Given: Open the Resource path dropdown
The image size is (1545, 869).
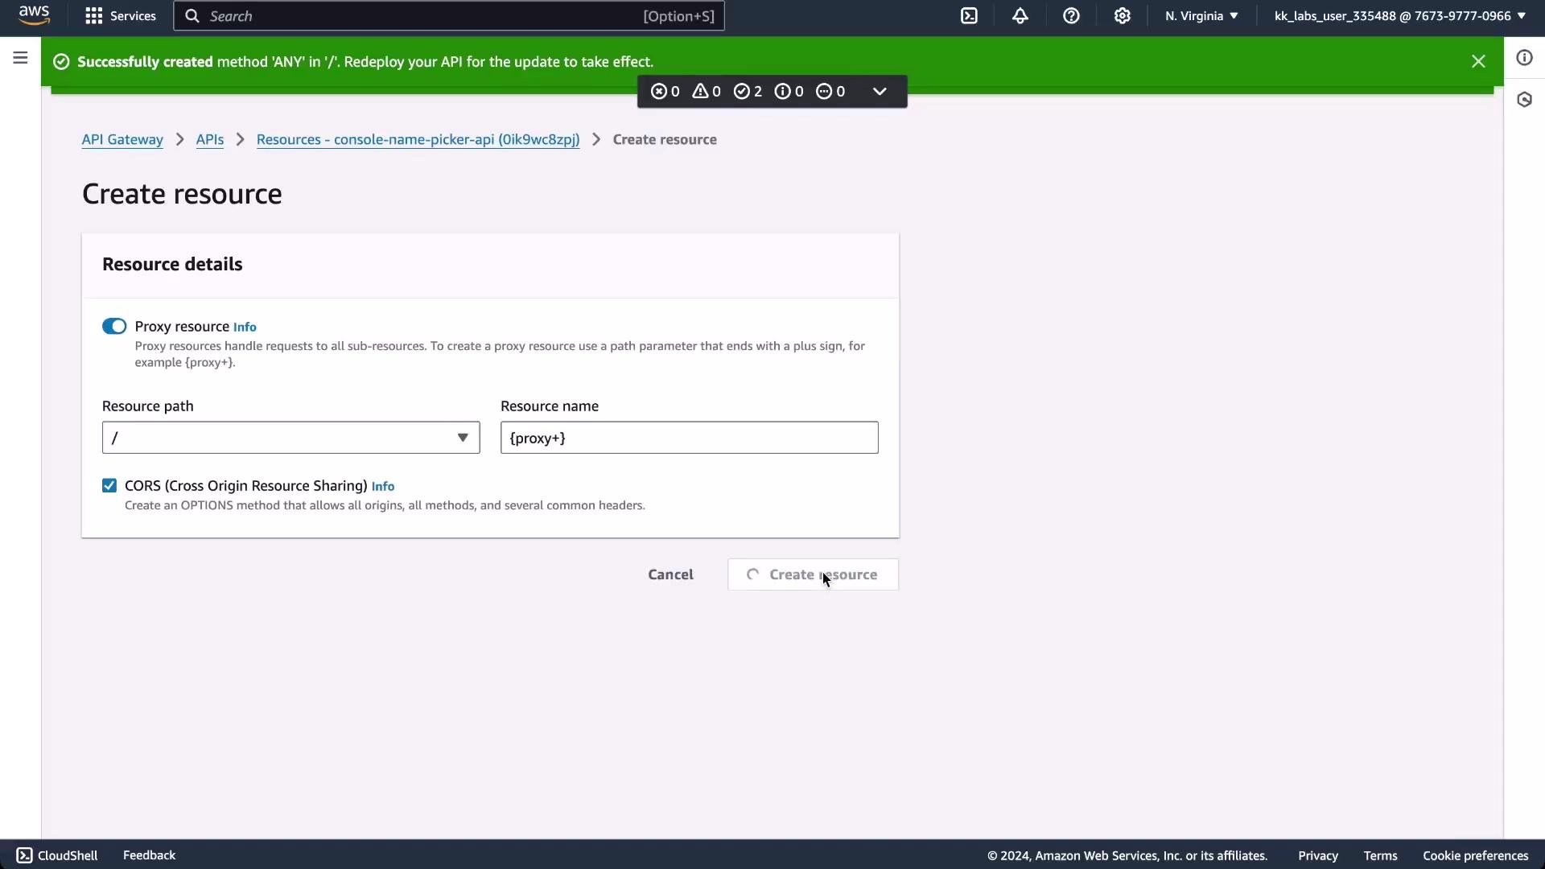Looking at the screenshot, I should pos(290,438).
